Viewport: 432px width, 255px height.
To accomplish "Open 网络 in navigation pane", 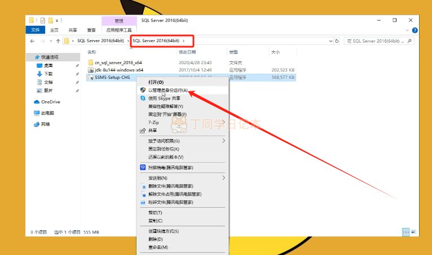I will click(x=46, y=124).
